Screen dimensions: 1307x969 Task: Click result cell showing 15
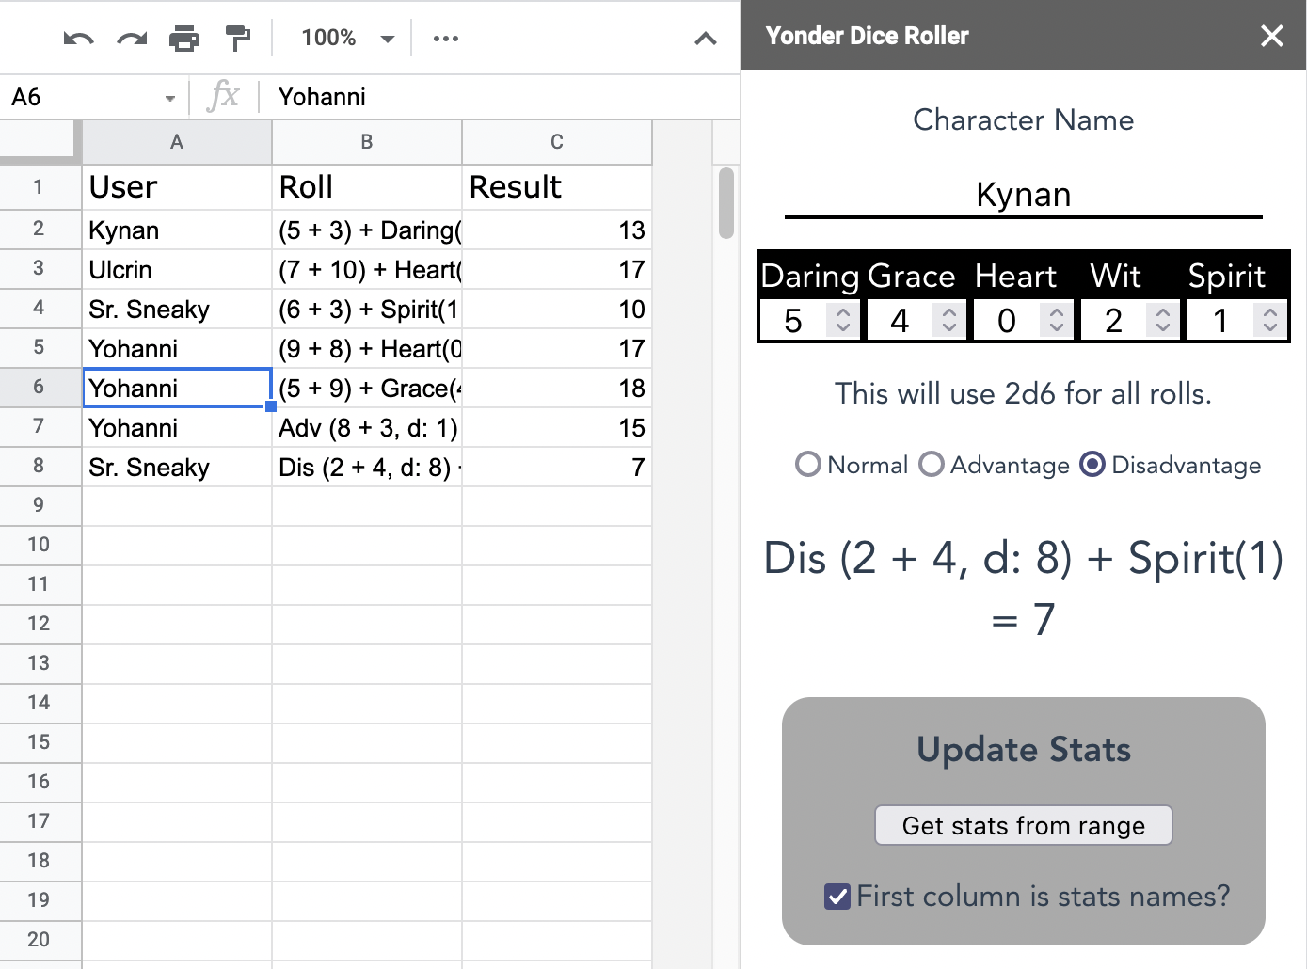point(557,427)
